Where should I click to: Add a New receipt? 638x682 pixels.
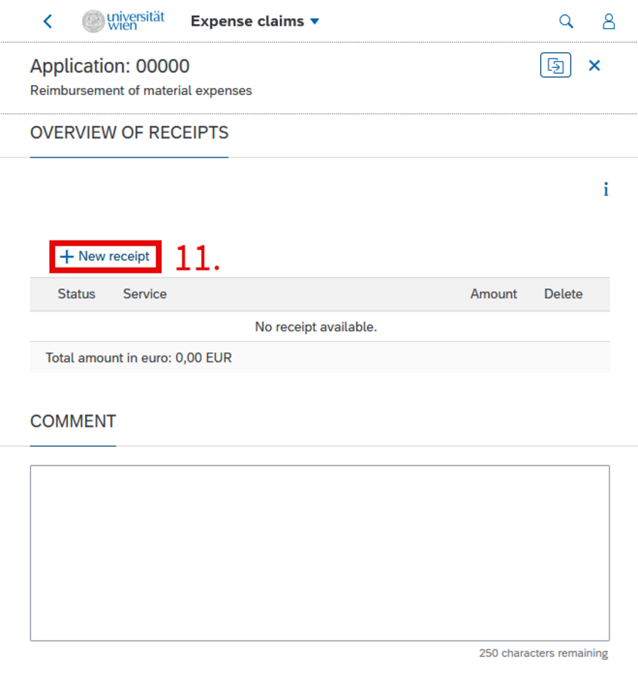click(x=105, y=257)
